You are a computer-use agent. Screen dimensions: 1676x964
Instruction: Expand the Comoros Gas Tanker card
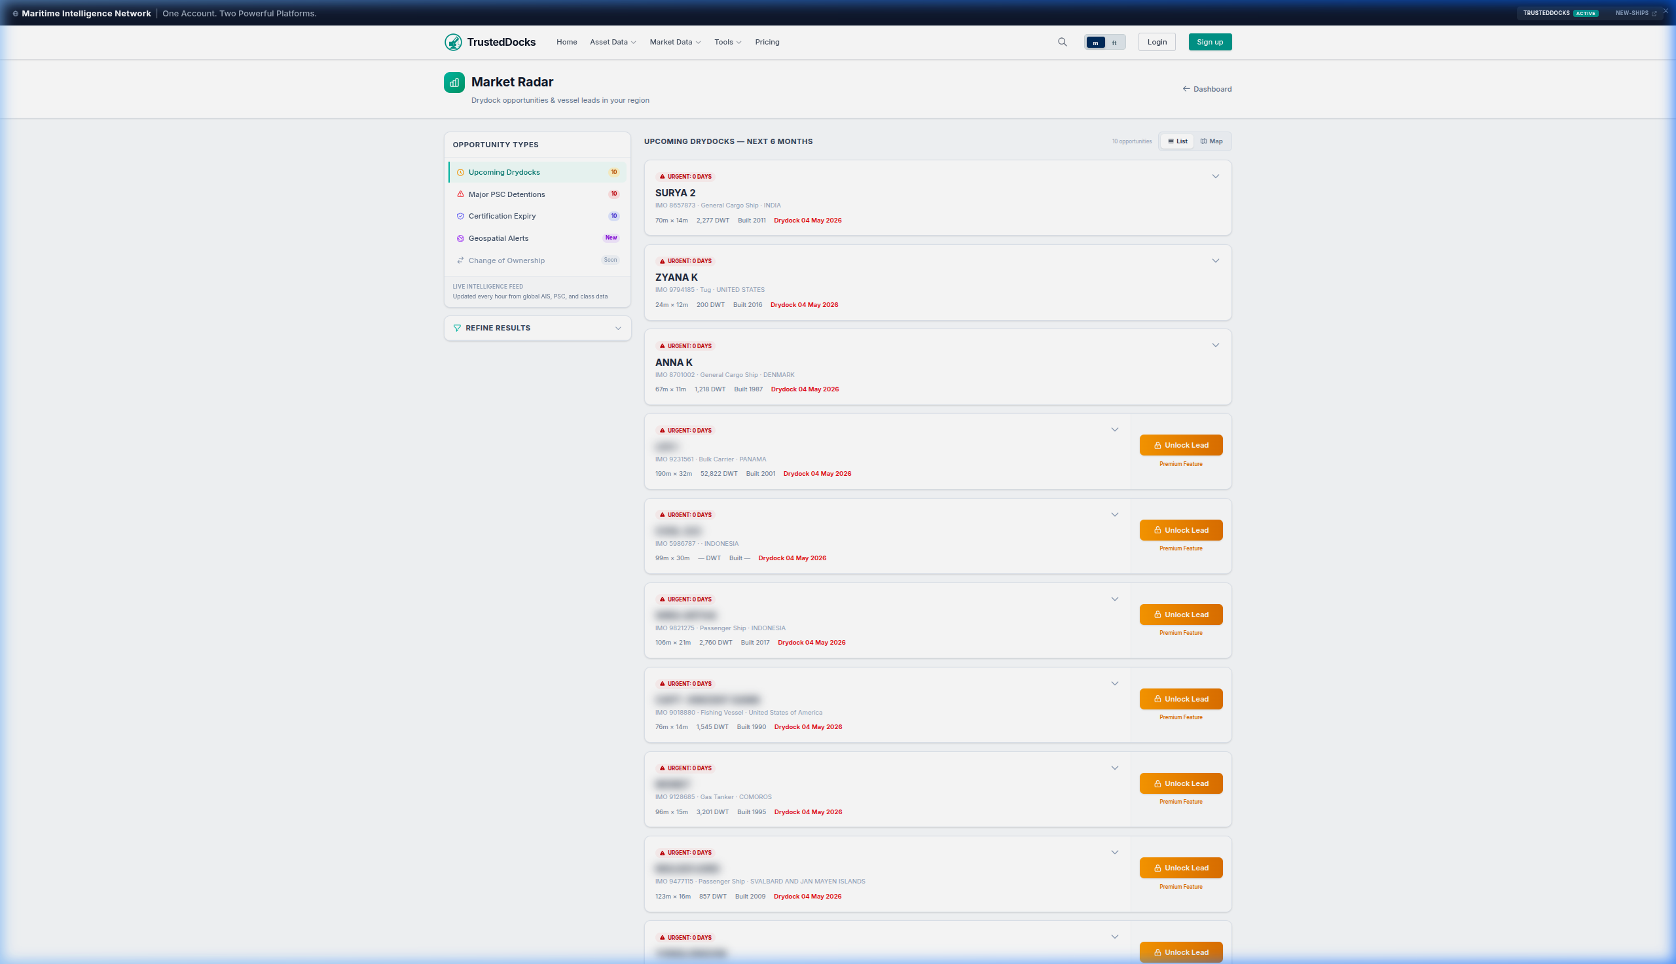[1114, 768]
